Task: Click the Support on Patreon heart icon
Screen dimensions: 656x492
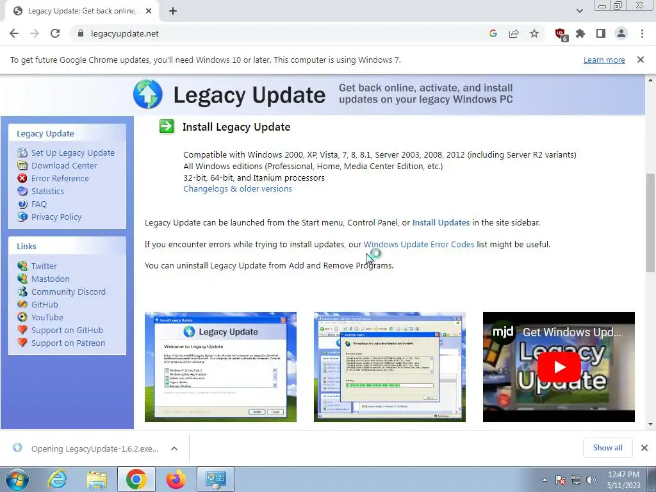Action: click(22, 343)
